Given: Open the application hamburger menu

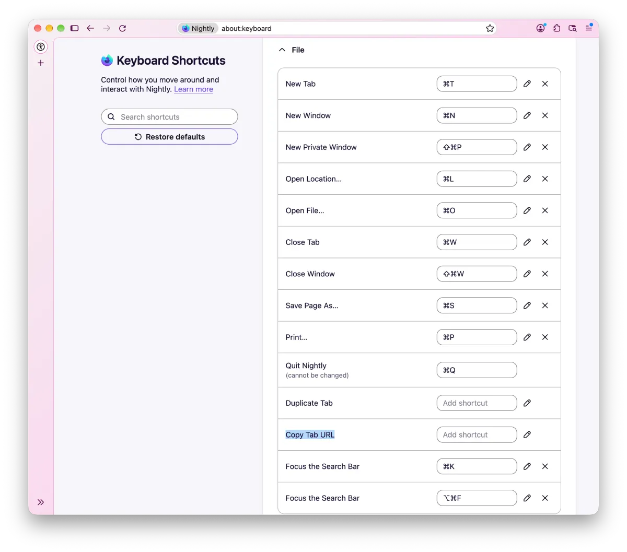Looking at the screenshot, I should (x=589, y=28).
